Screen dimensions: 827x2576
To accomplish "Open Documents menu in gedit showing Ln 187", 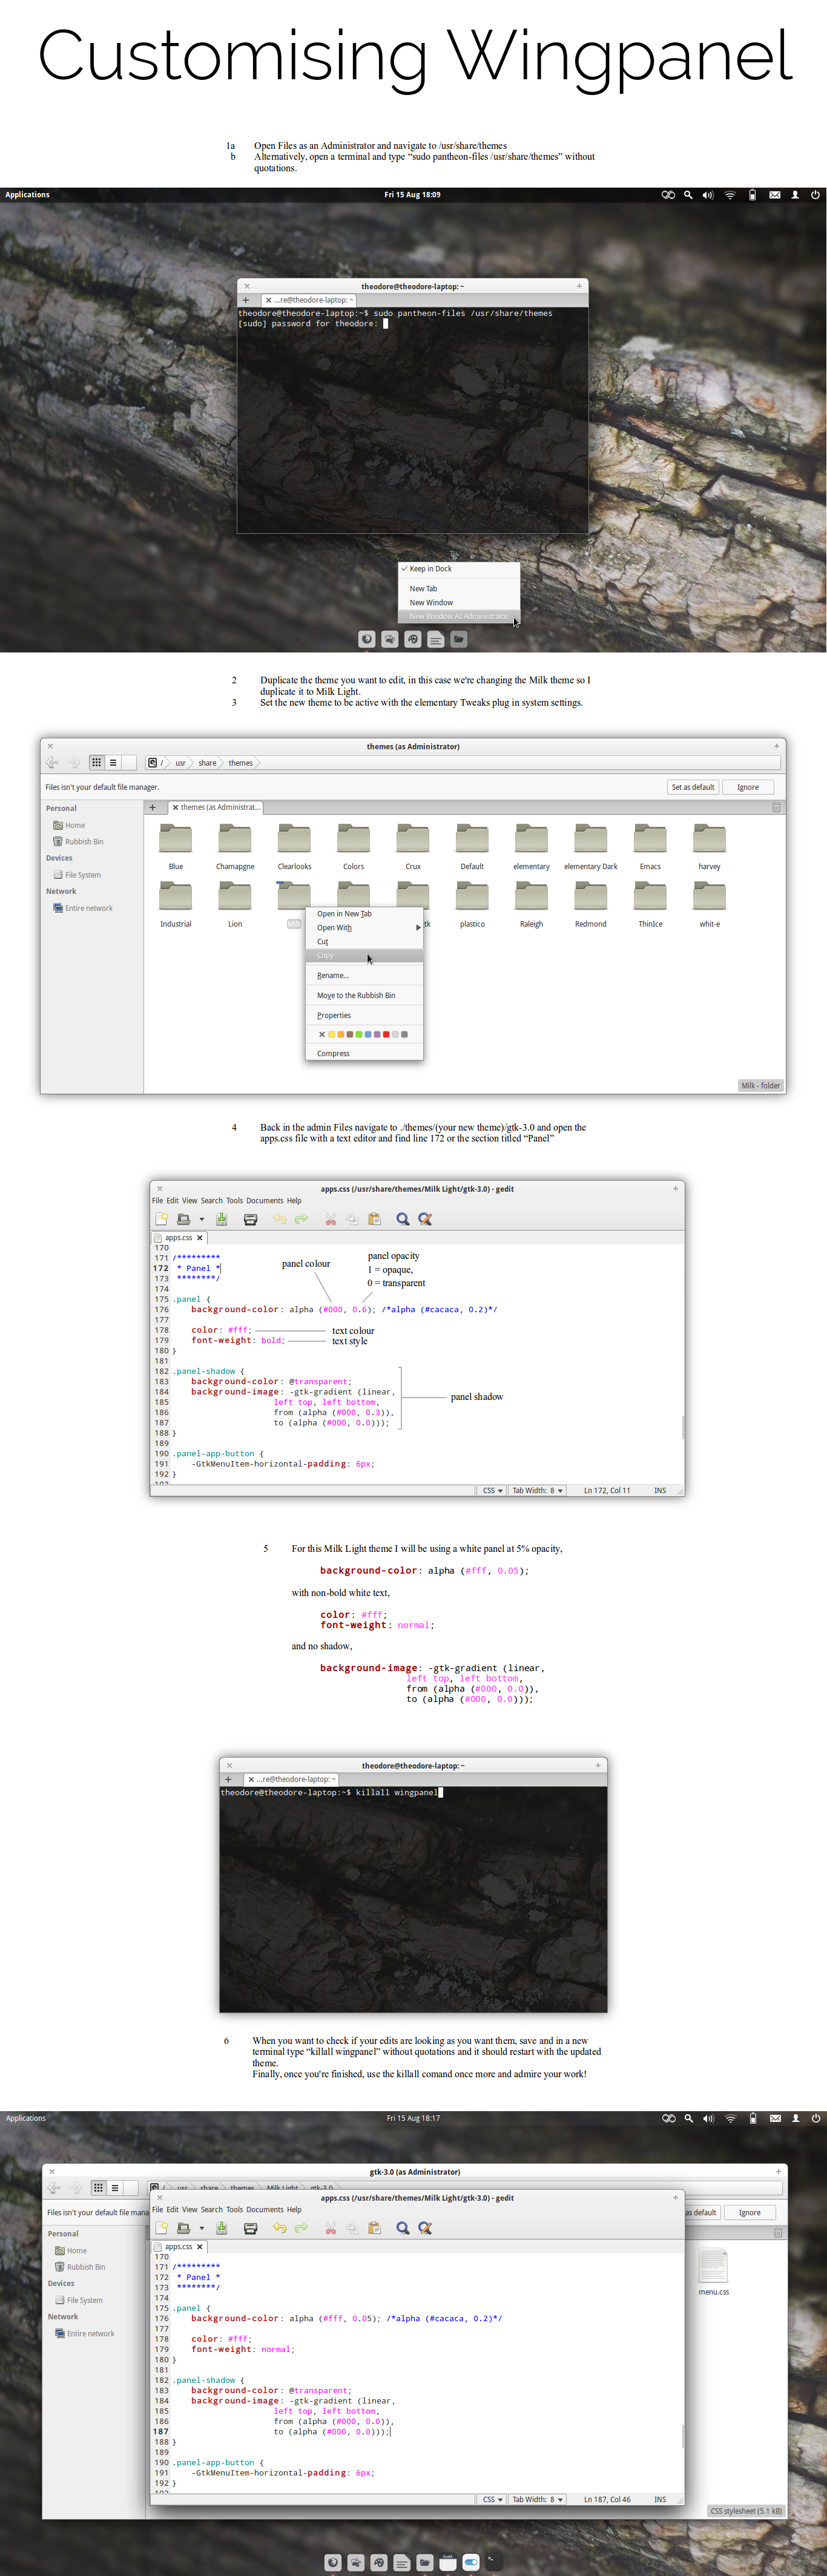I will point(265,2210).
